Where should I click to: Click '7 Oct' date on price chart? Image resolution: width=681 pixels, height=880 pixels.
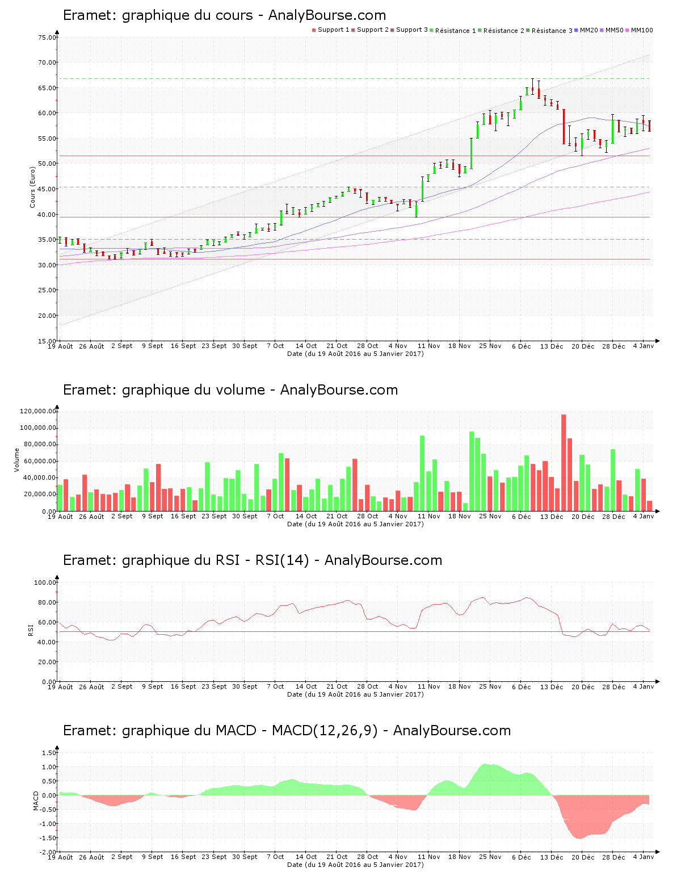[x=275, y=346]
